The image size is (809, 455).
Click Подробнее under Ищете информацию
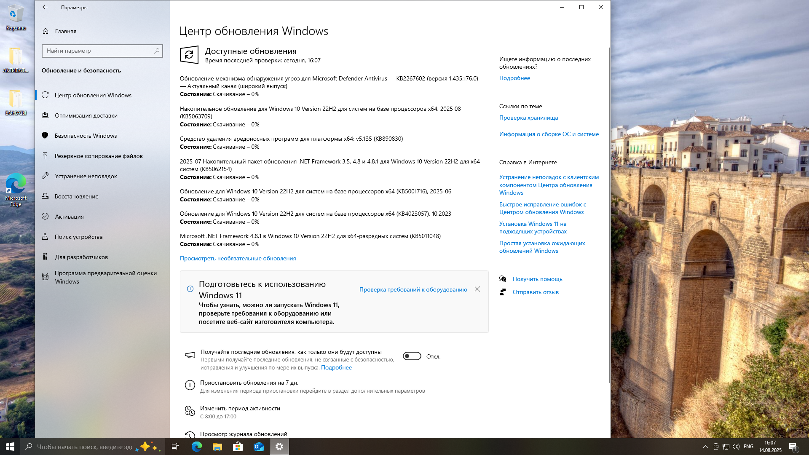514,78
